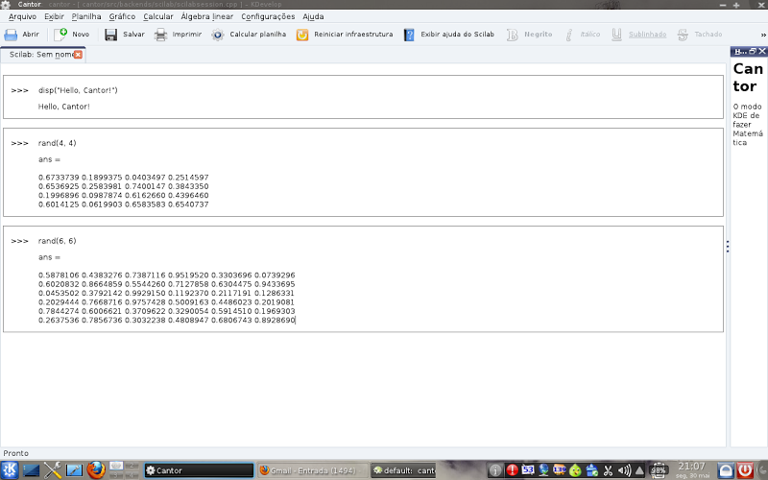This screenshot has height=480, width=768.
Task: Select the Scilab: Sem nome tab
Action: coord(40,55)
